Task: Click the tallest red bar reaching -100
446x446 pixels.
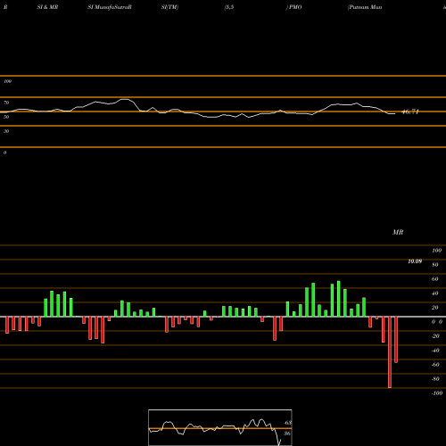Action: 390,352
